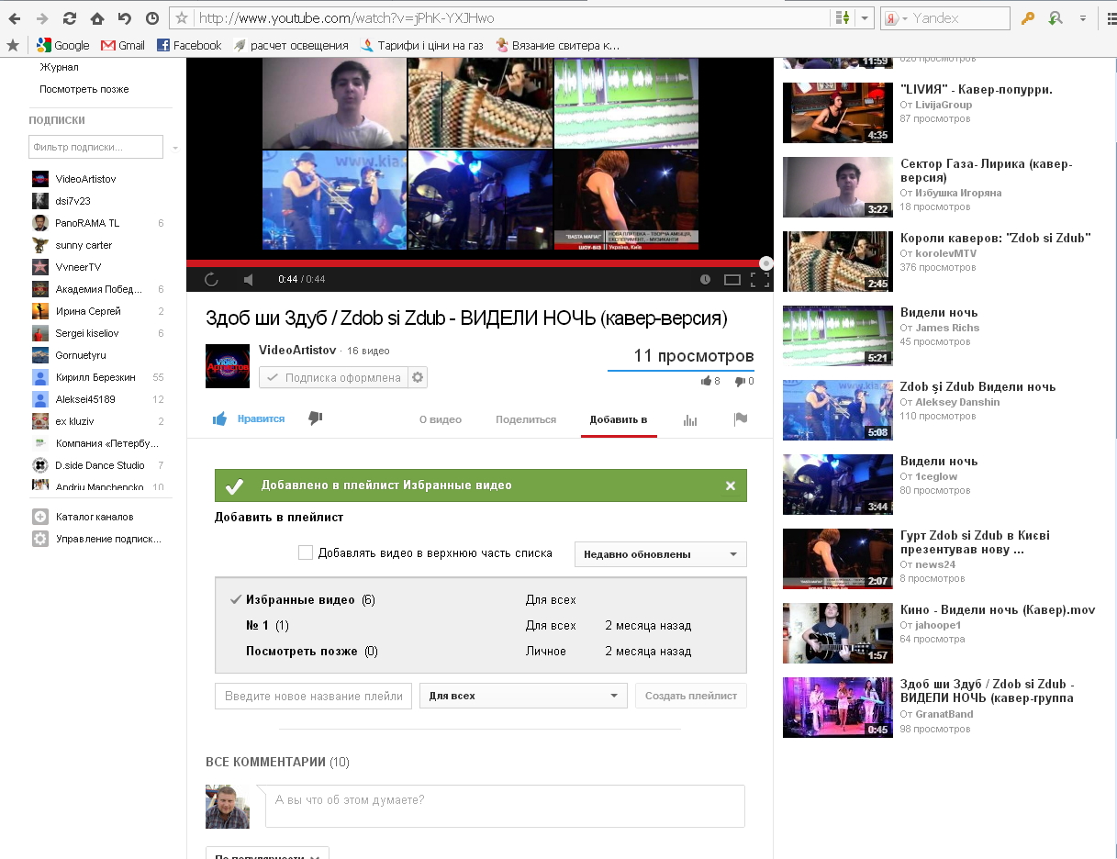Click the VideoArtistov channel avatar under title
This screenshot has width=1117, height=859.
tap(228, 366)
